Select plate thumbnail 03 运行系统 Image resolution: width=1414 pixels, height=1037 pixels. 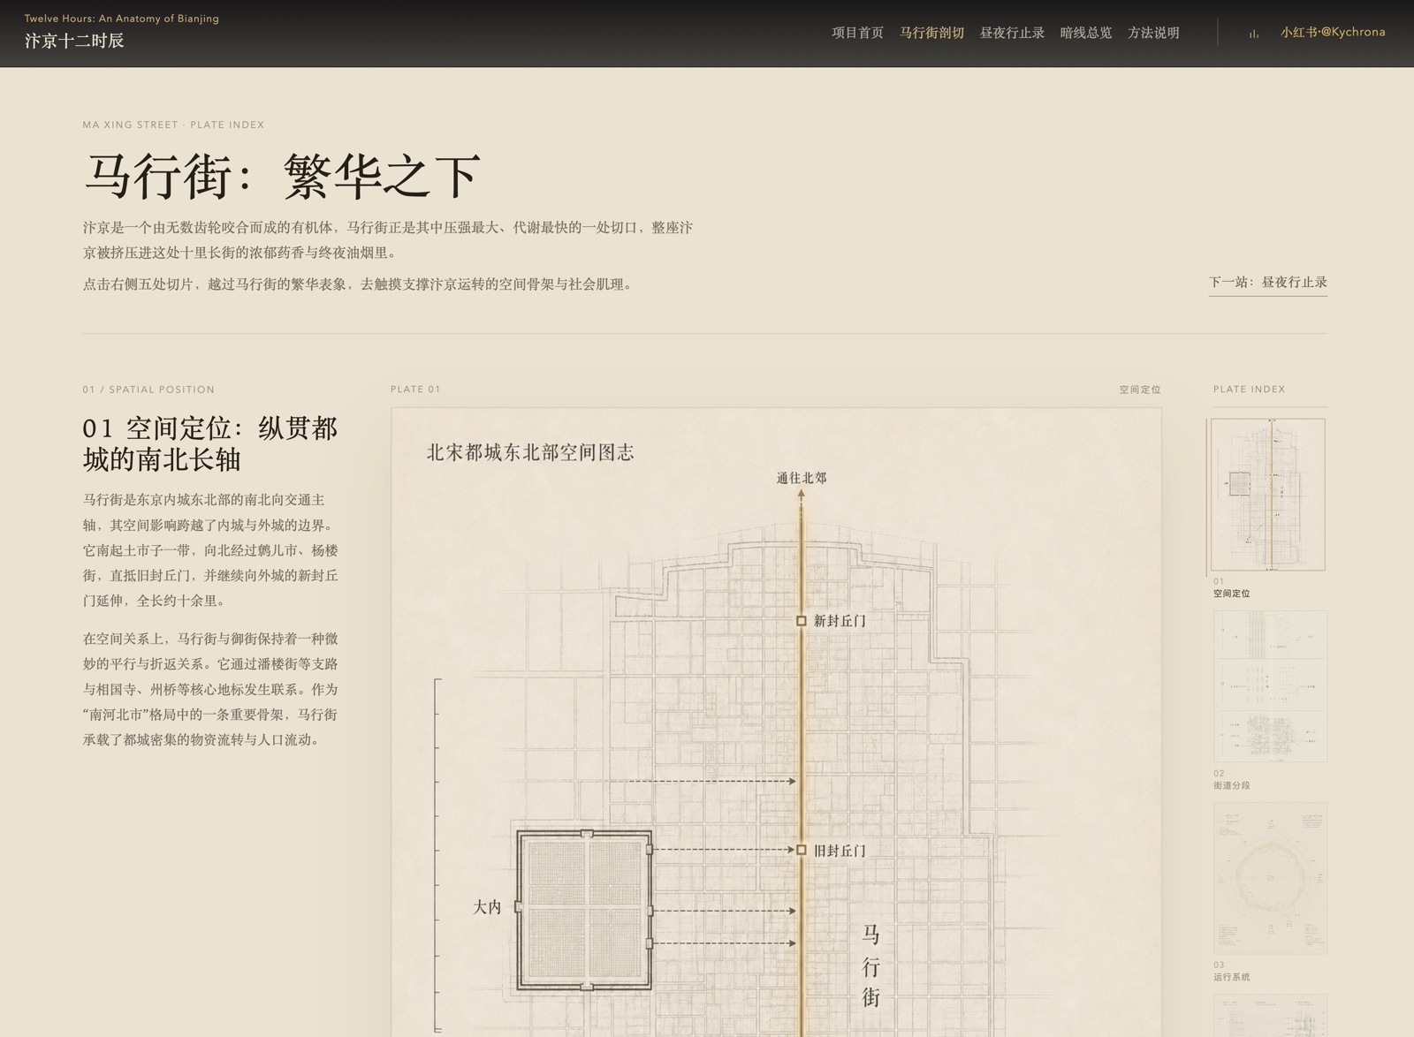point(1270,878)
